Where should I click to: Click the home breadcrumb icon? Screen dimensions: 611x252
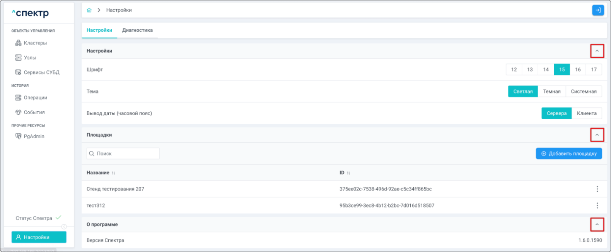[x=89, y=10]
